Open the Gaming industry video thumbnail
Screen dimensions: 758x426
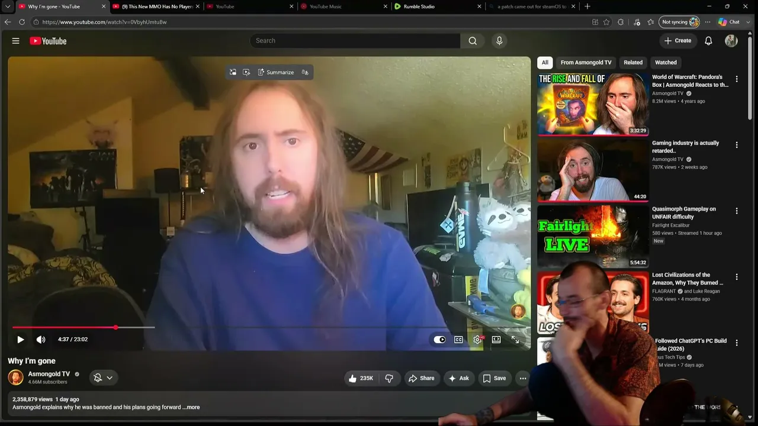[x=593, y=170]
